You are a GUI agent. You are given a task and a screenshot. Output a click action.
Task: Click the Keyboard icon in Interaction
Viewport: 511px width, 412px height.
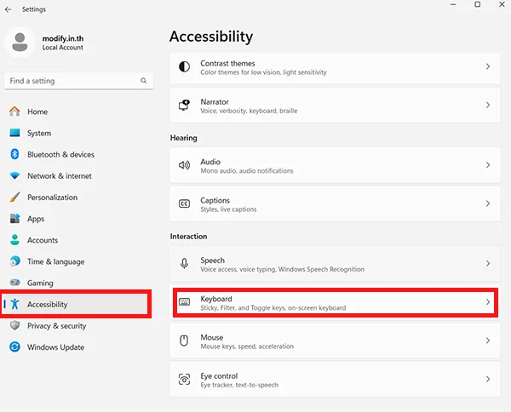pos(184,302)
